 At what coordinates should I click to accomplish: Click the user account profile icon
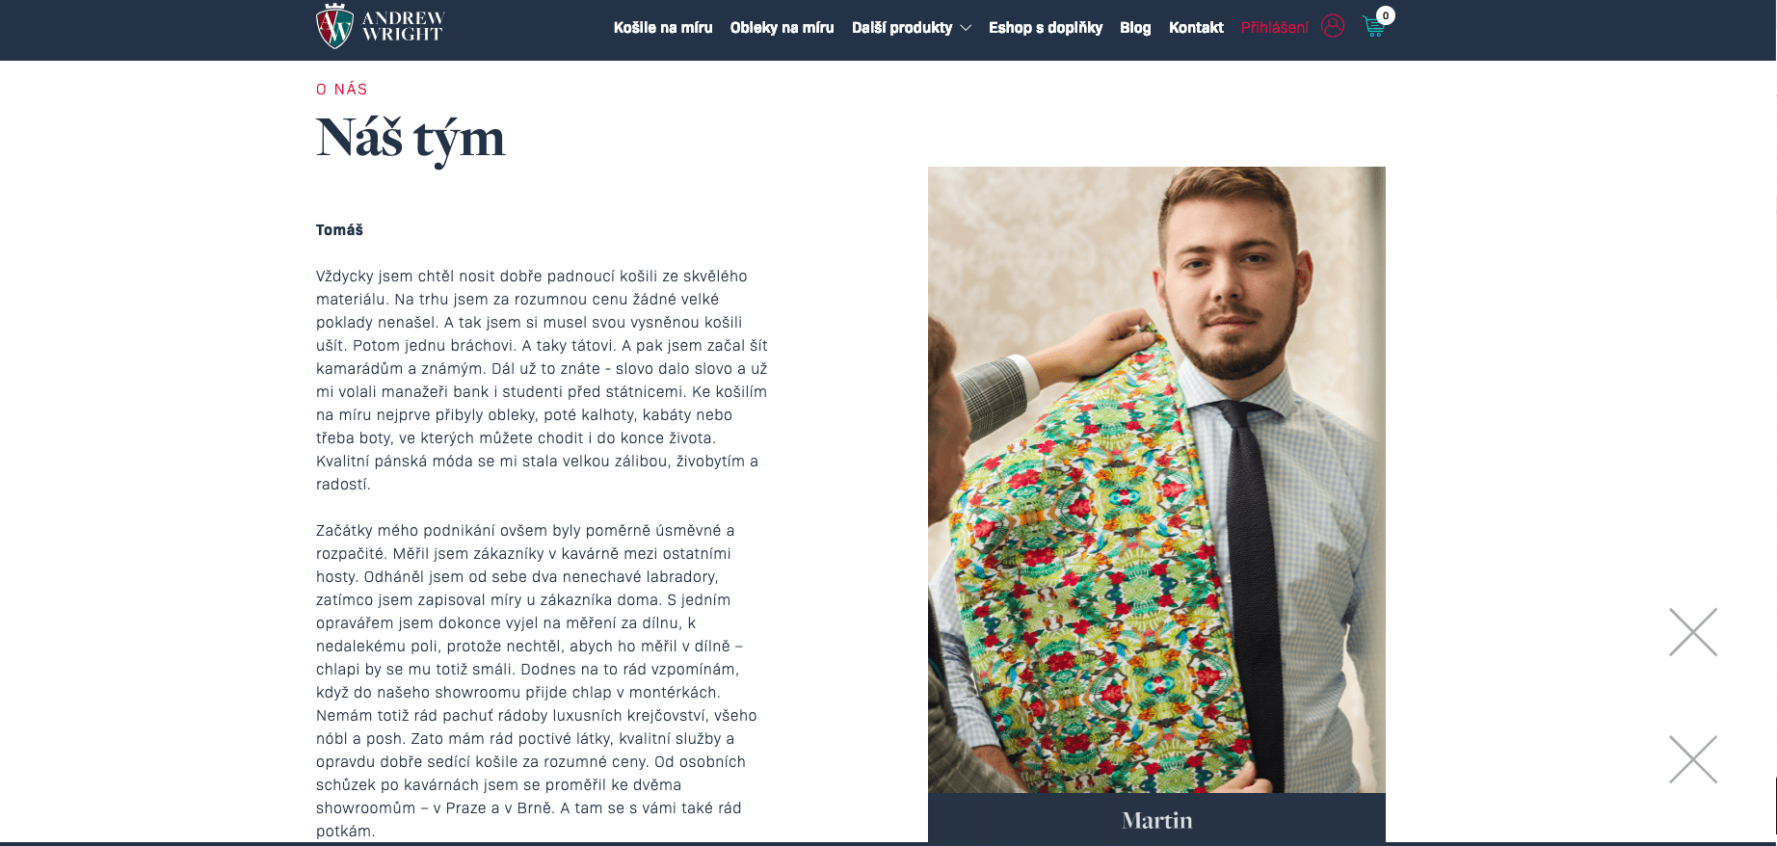pos(1333,26)
